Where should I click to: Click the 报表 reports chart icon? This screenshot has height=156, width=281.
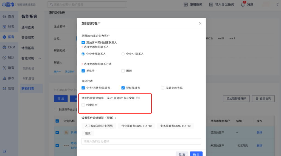click(4, 78)
